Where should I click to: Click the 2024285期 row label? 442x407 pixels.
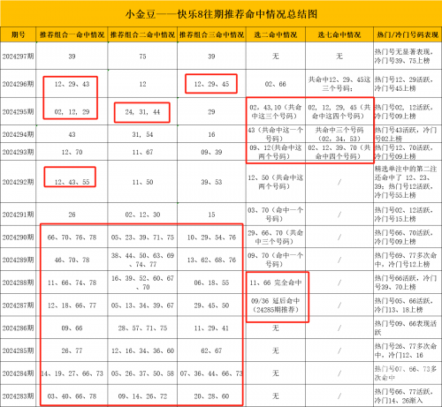coord(19,350)
